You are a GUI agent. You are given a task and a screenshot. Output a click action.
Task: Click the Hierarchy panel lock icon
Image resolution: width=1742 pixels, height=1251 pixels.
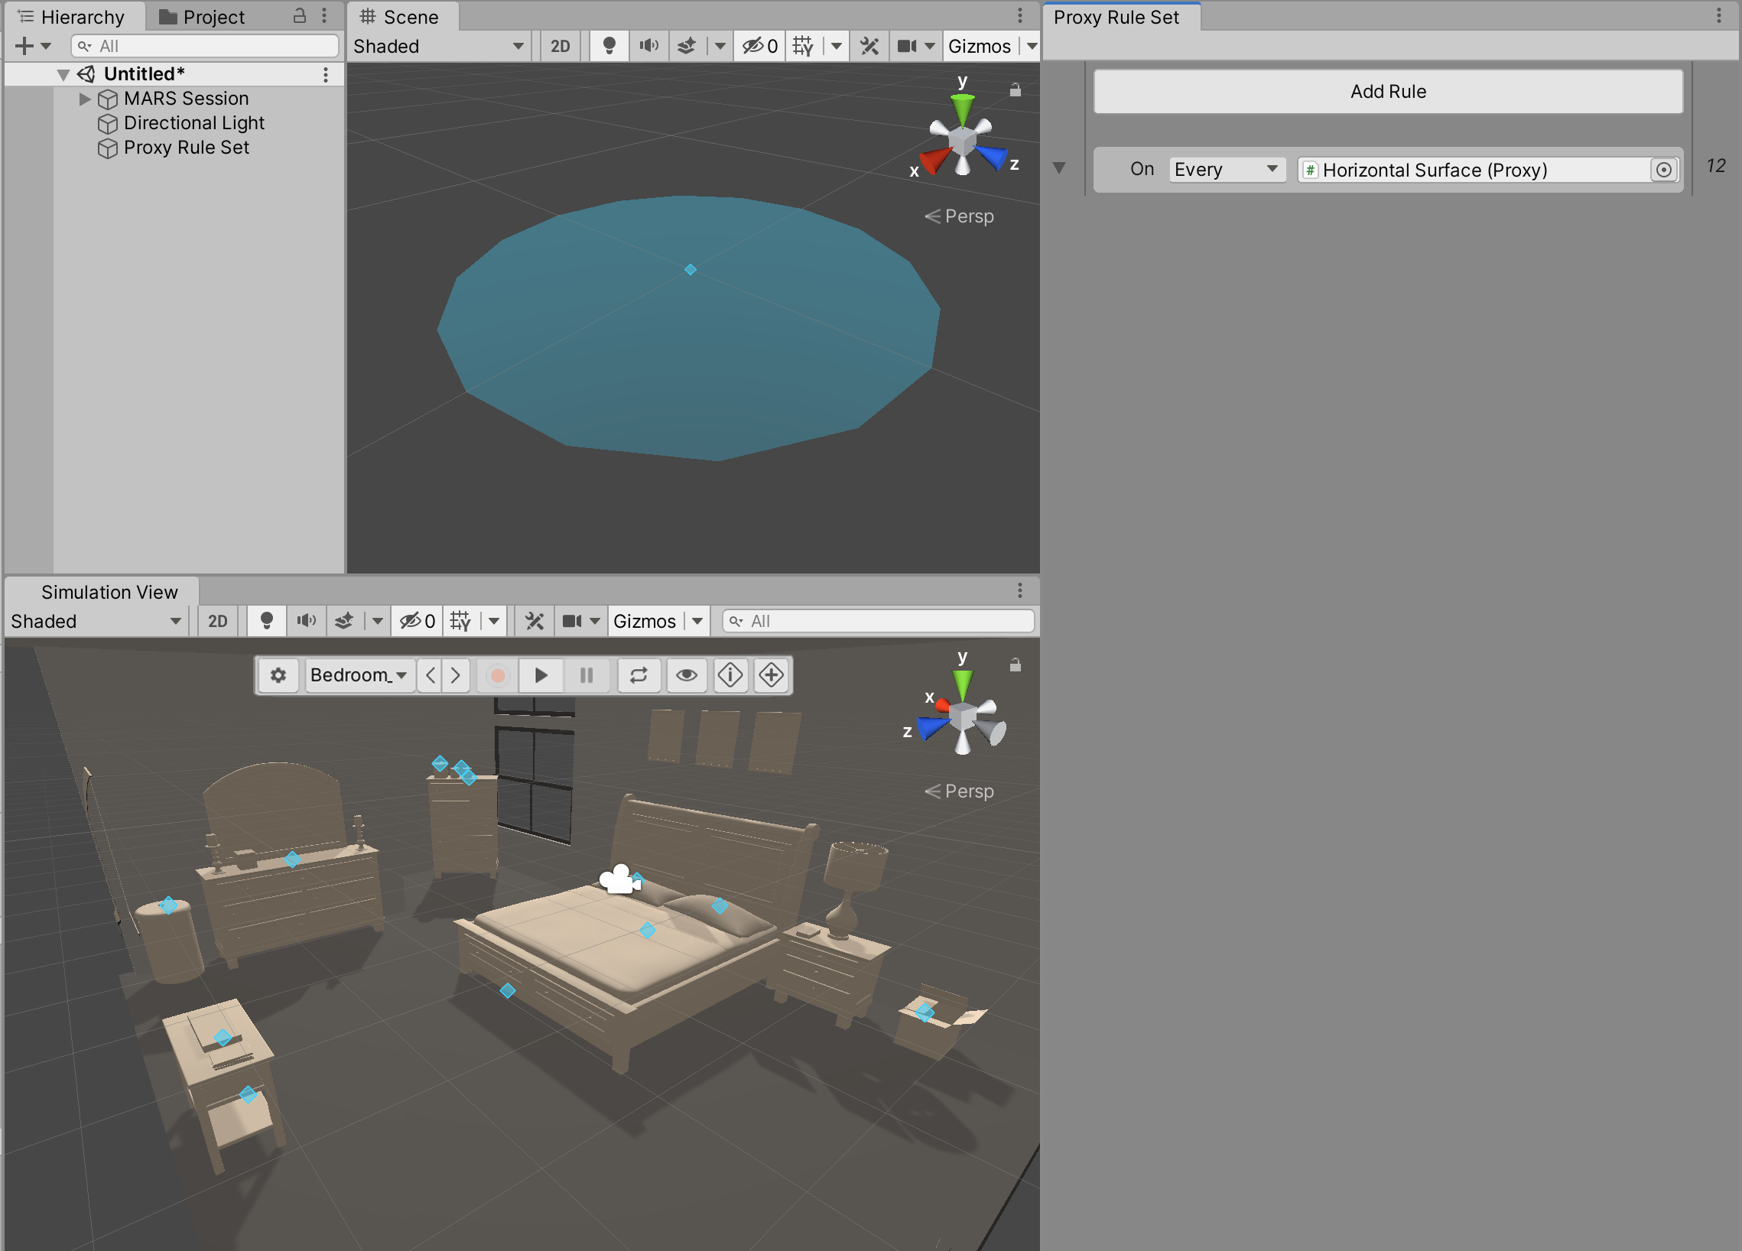tap(300, 16)
